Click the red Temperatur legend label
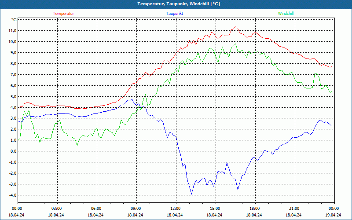The image size is (352, 220). click(63, 14)
